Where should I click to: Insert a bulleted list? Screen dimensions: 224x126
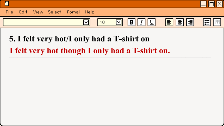207,22
